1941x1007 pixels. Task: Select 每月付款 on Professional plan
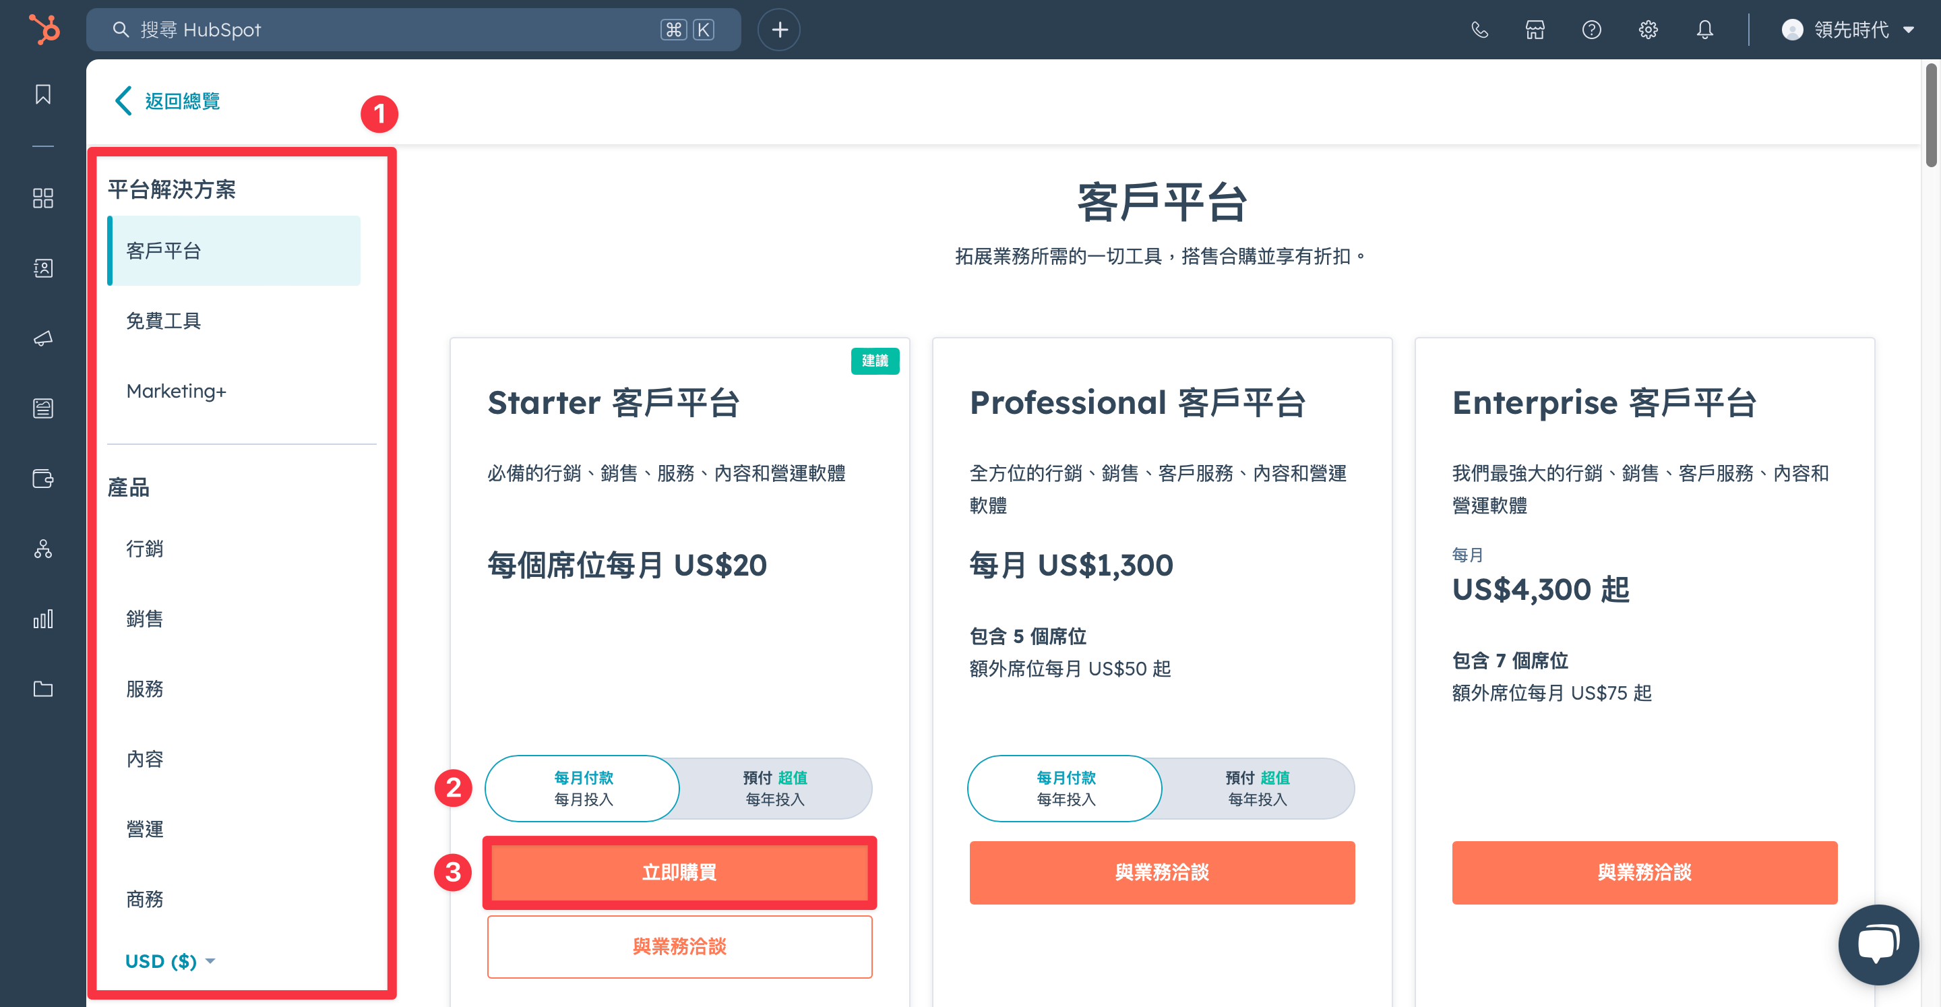click(x=1065, y=788)
